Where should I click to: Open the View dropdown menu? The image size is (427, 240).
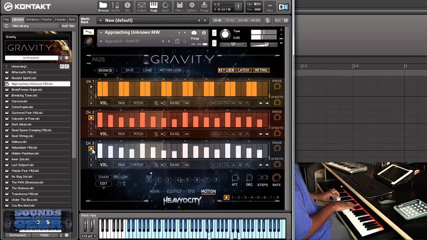point(270,7)
